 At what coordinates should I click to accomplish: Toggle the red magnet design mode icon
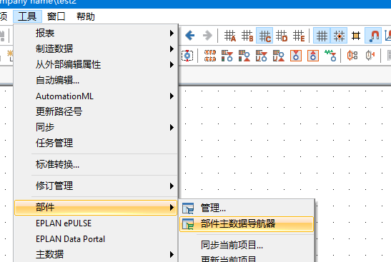click(x=373, y=36)
